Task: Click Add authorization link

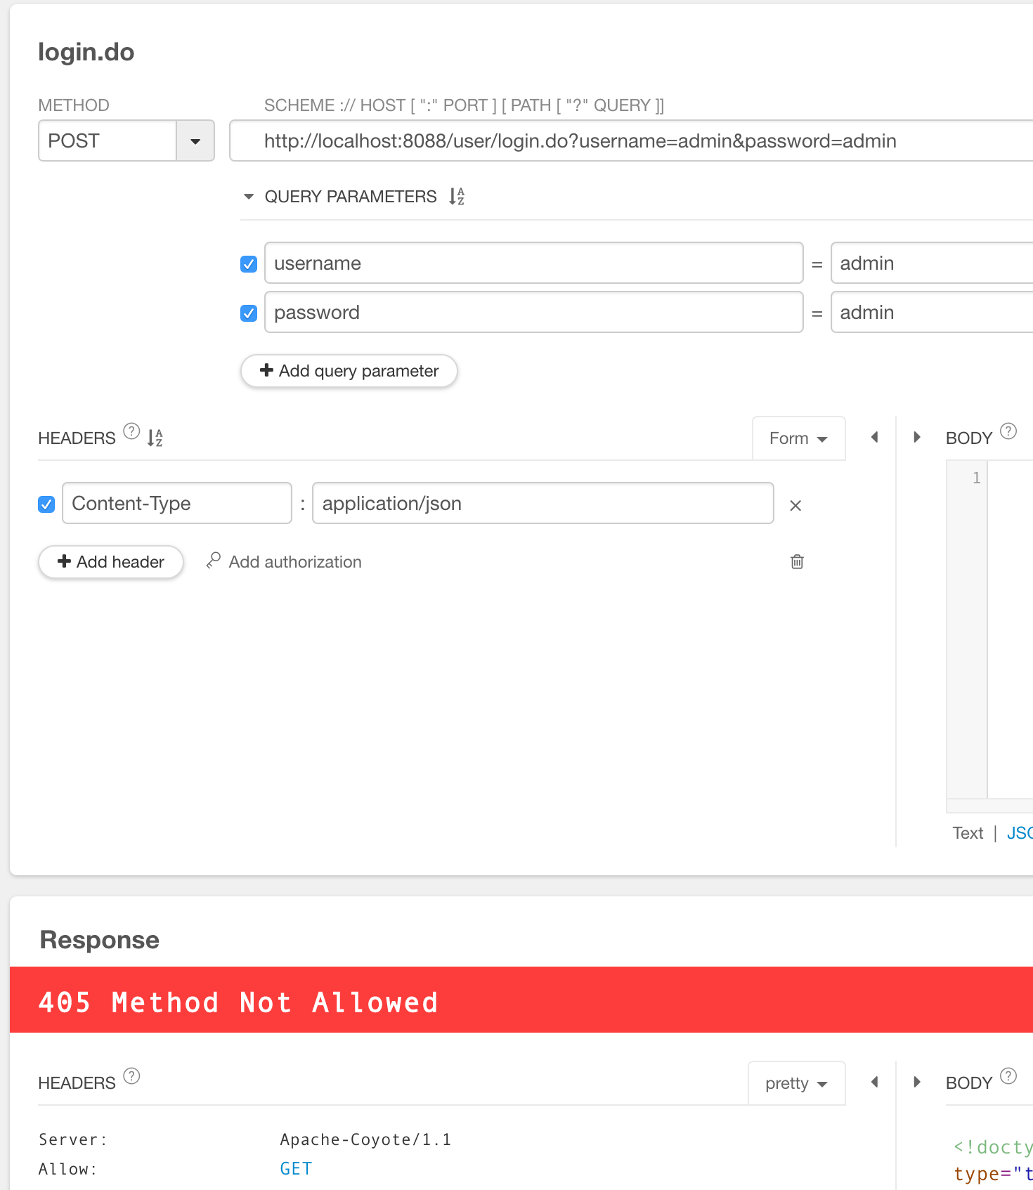Action: (x=284, y=562)
